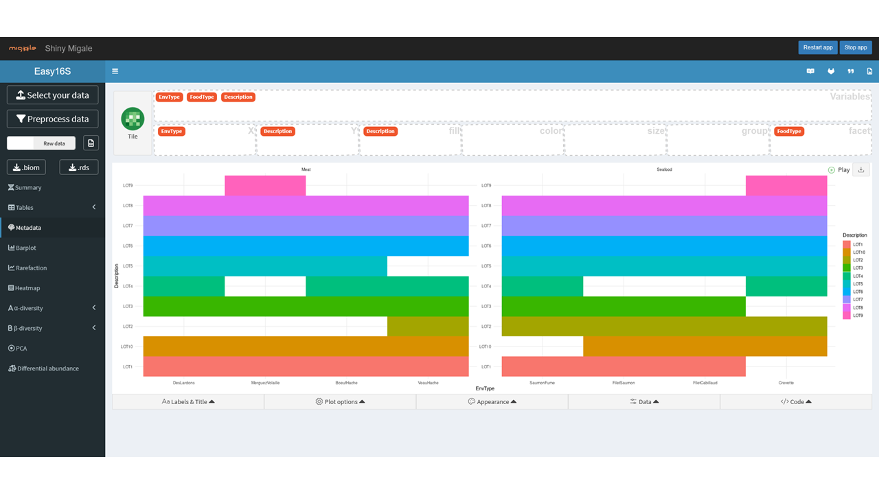Click the report file icon beside Raw data
879x494 pixels.
click(x=91, y=143)
